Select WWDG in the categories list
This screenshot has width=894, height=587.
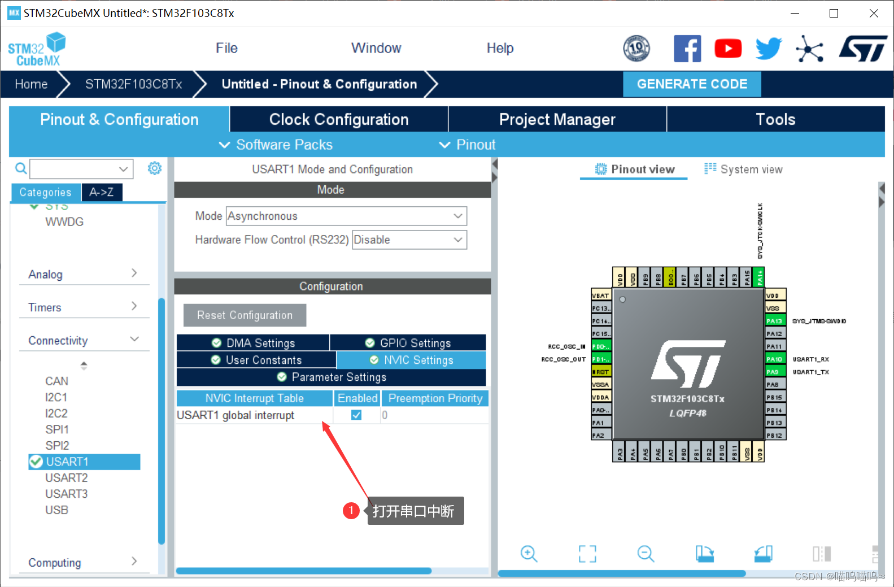[64, 222]
